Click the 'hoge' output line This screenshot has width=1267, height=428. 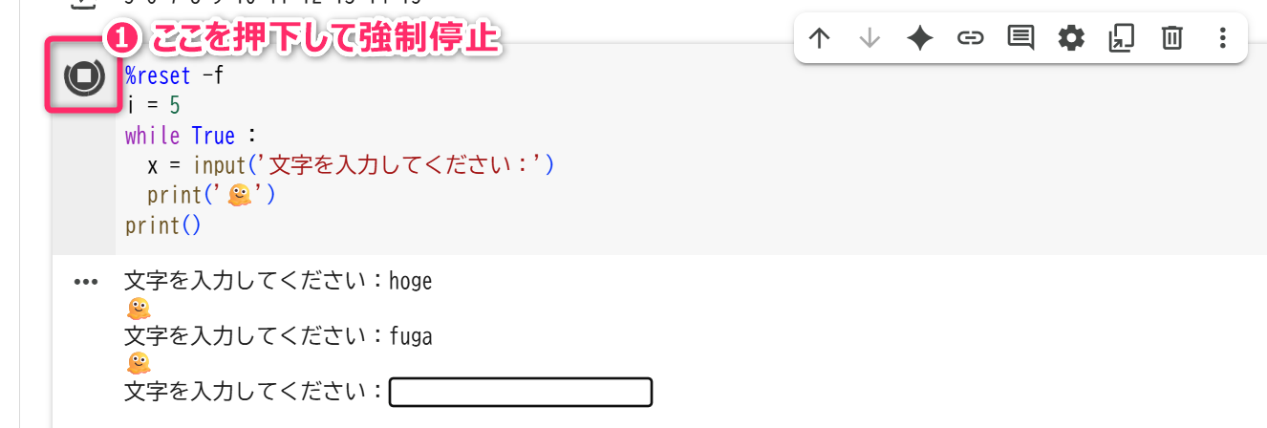[279, 282]
